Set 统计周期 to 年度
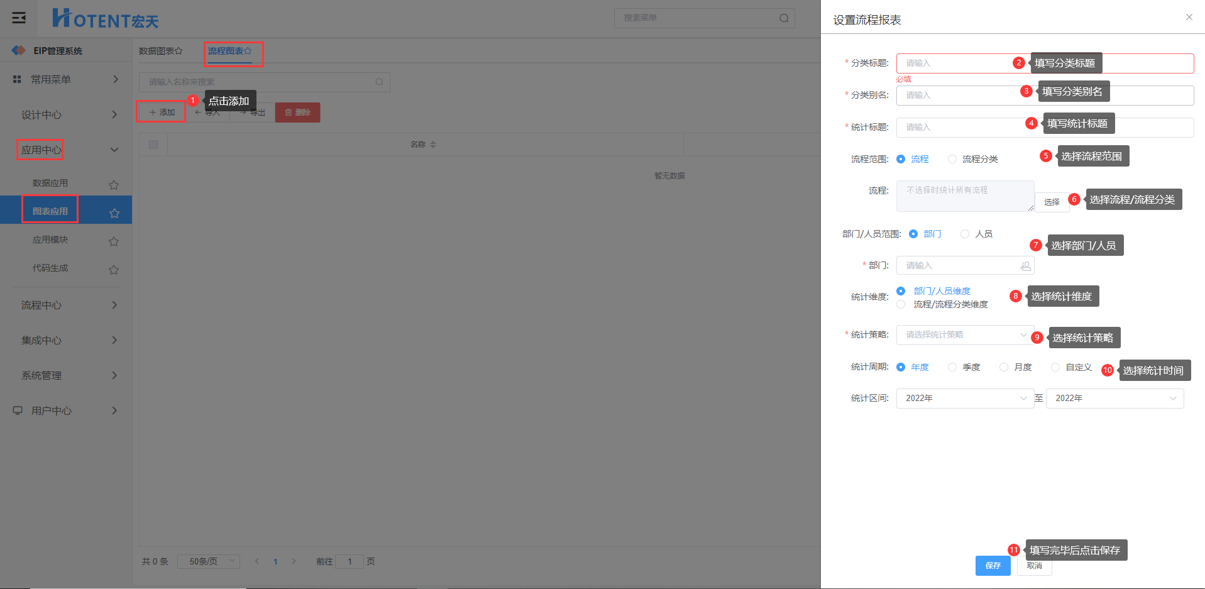 pos(901,367)
